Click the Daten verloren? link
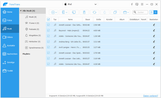The height and width of the screenshot is (98, 161). click(x=151, y=96)
